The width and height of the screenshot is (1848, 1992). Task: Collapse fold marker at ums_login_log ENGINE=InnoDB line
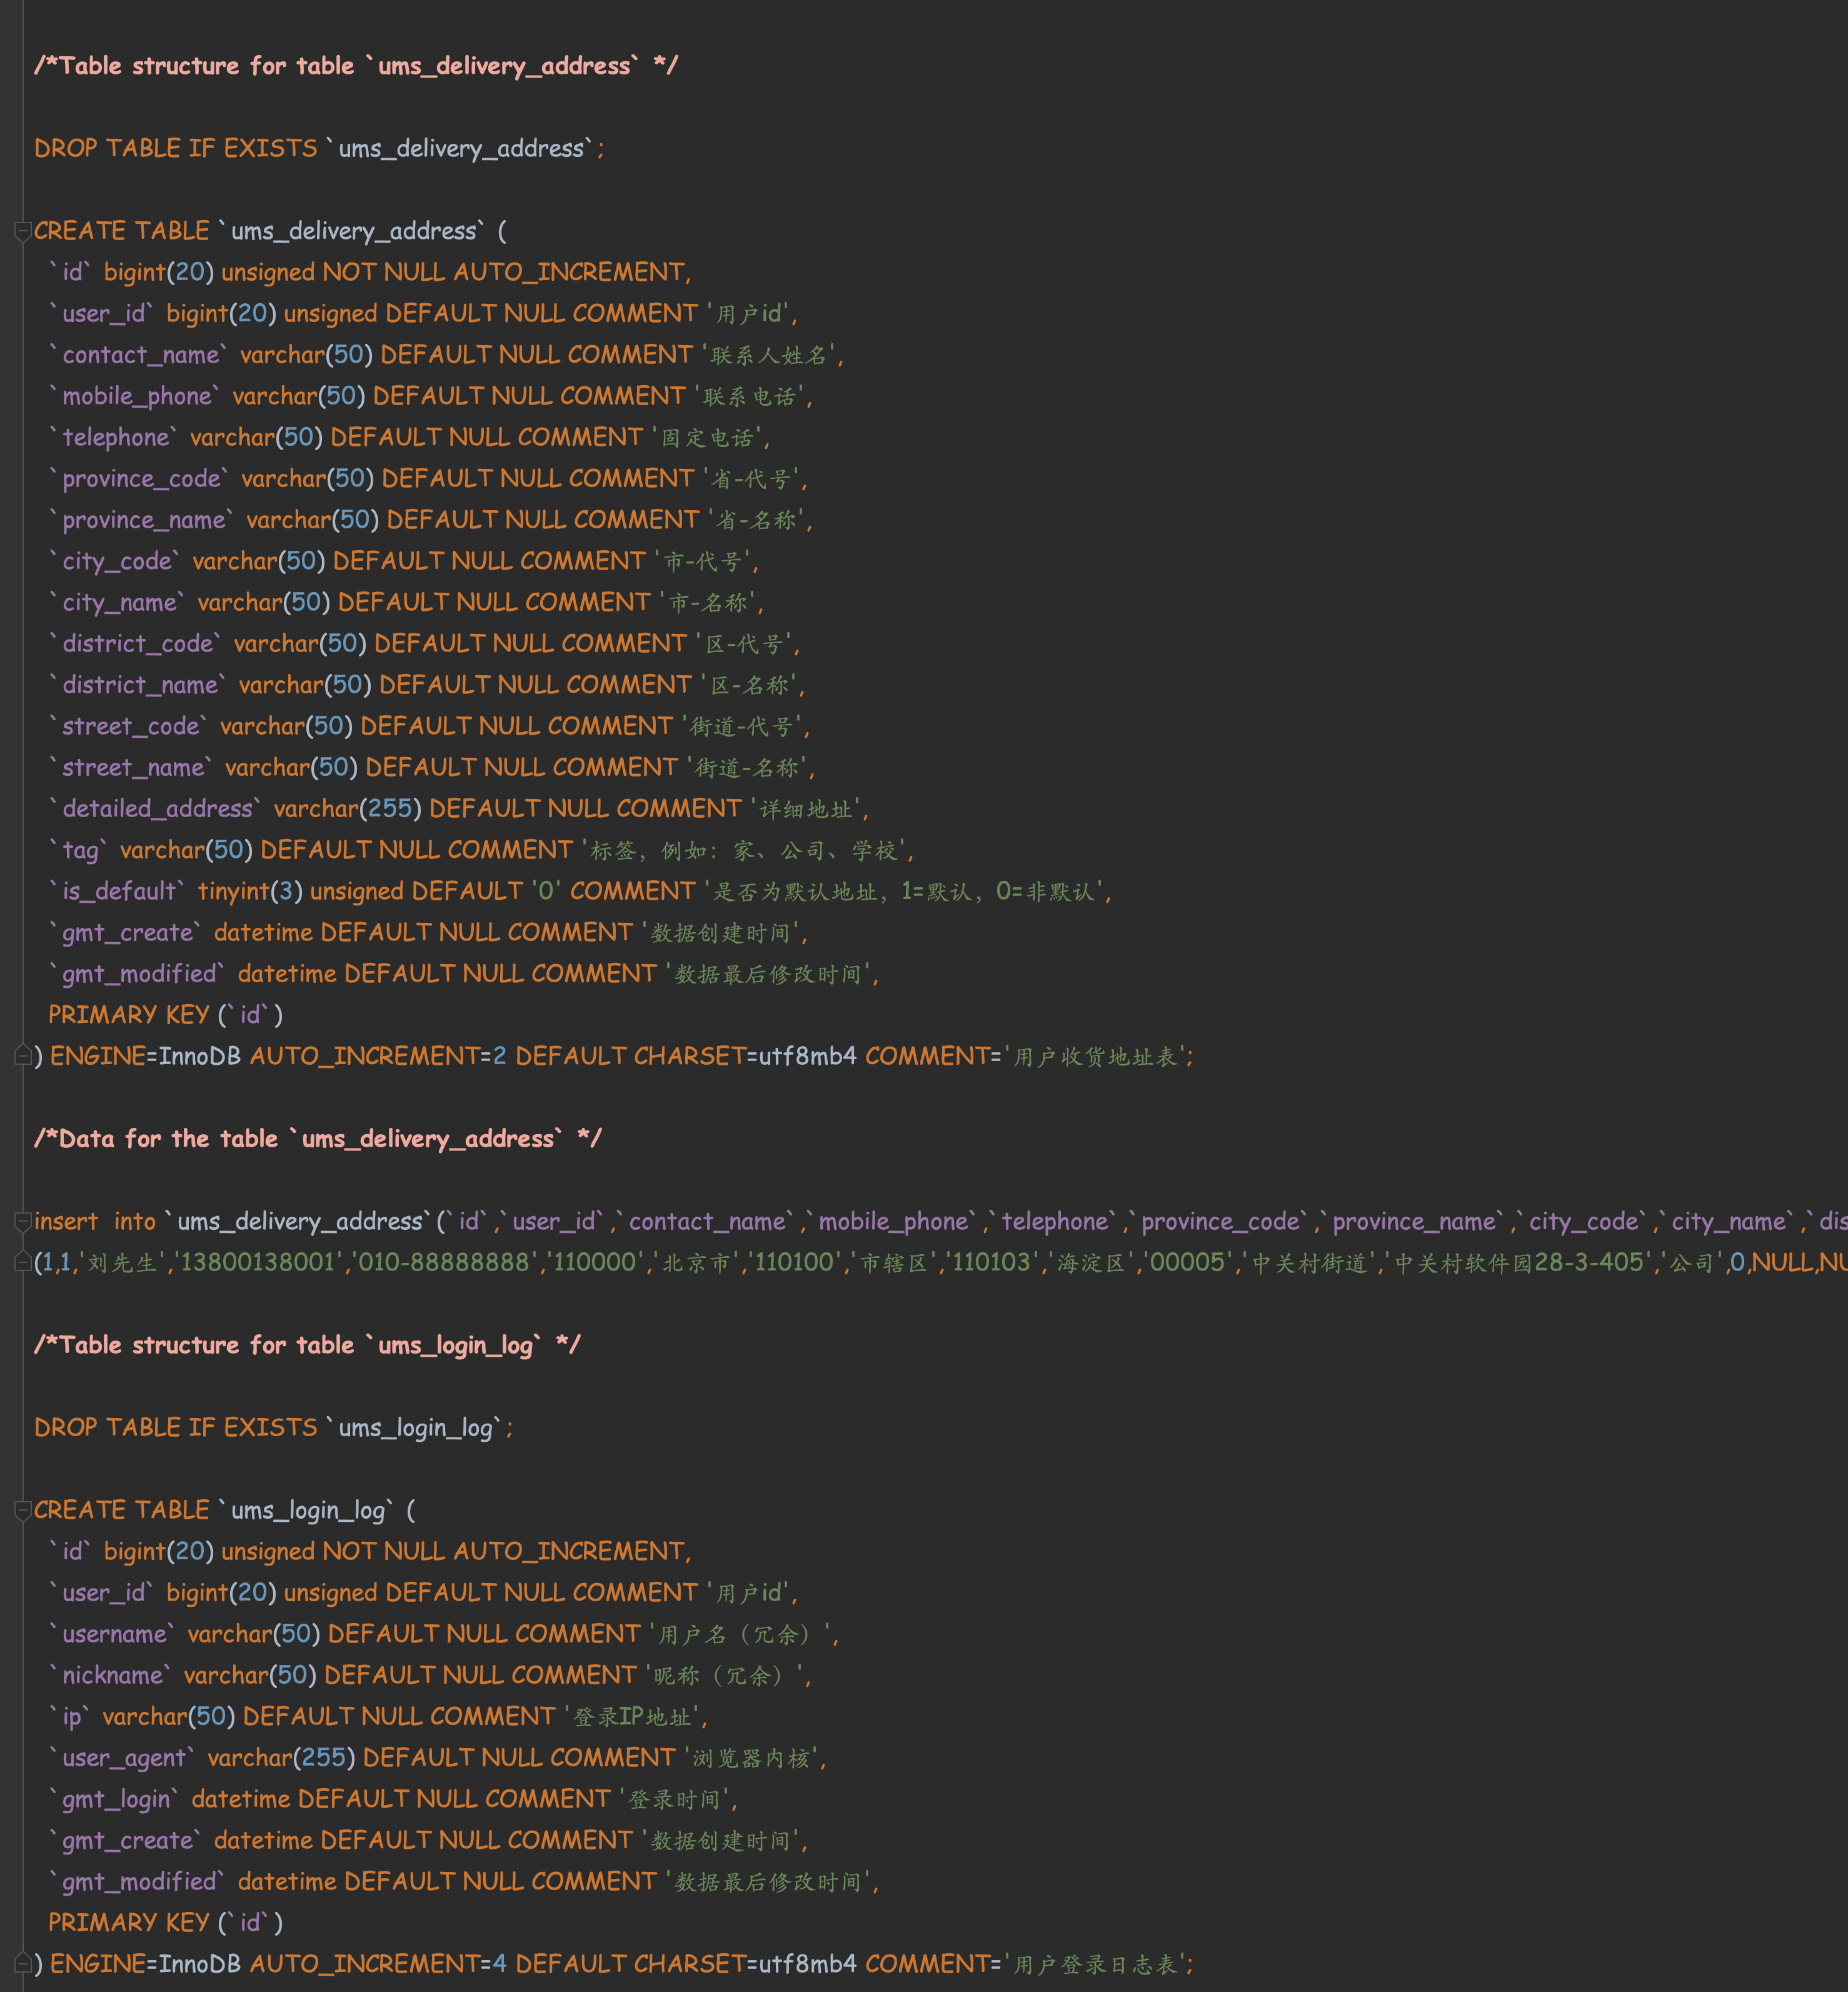pyautogui.click(x=23, y=1963)
